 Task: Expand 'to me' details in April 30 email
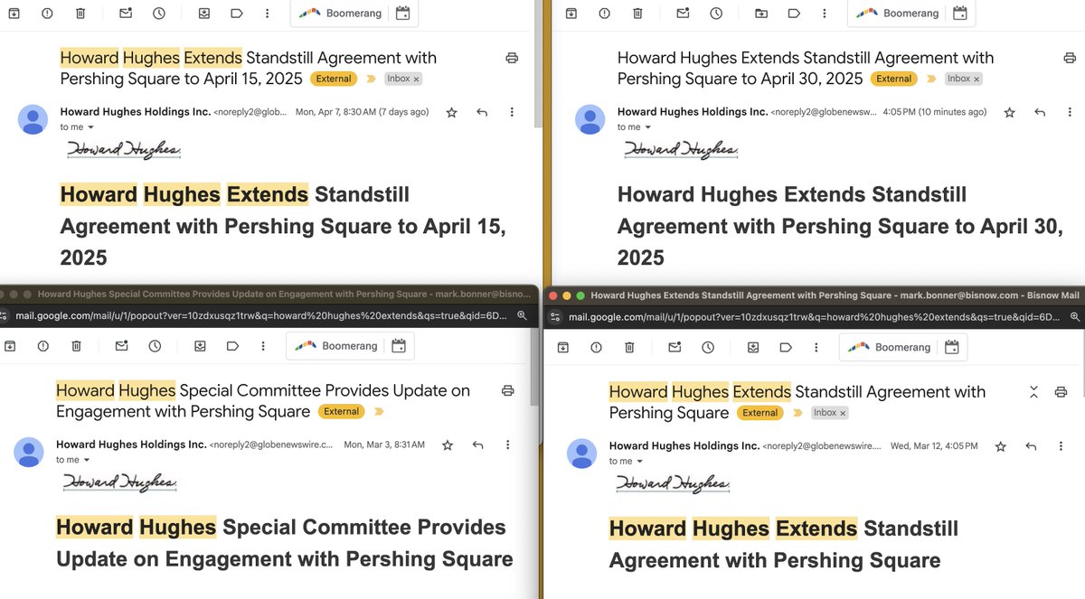pos(646,127)
